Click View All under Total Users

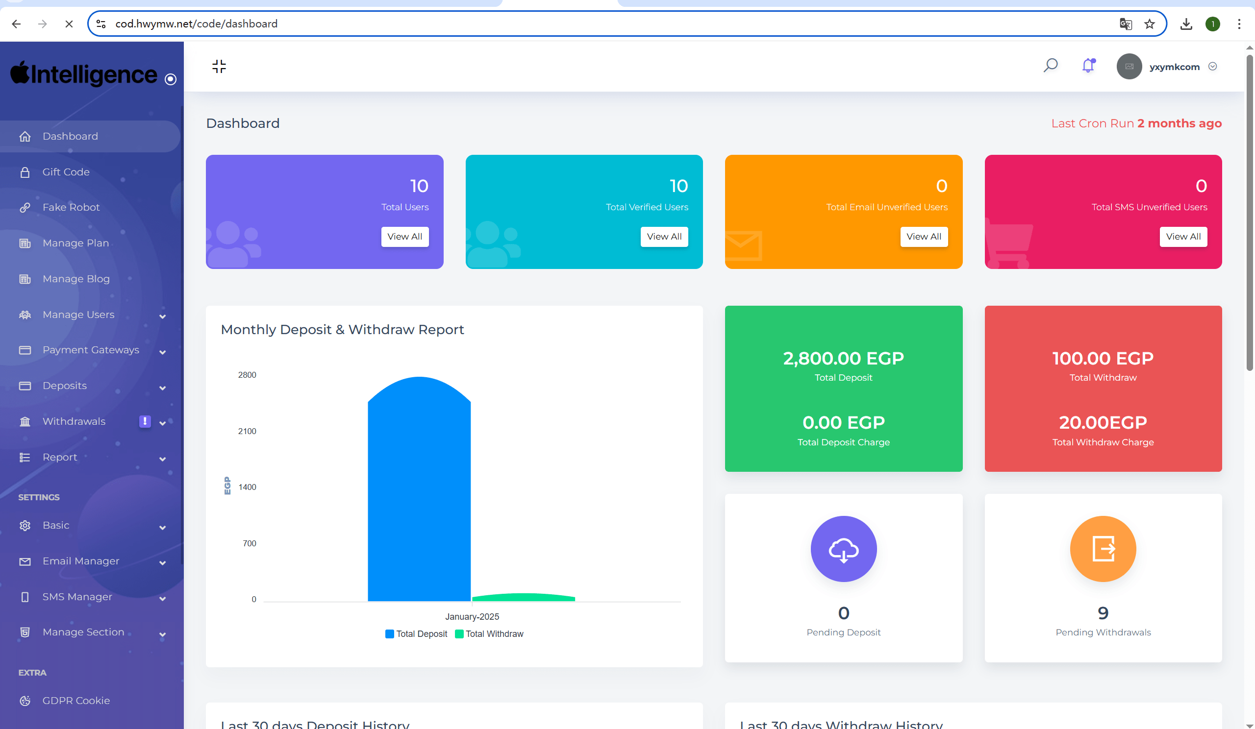(x=404, y=236)
